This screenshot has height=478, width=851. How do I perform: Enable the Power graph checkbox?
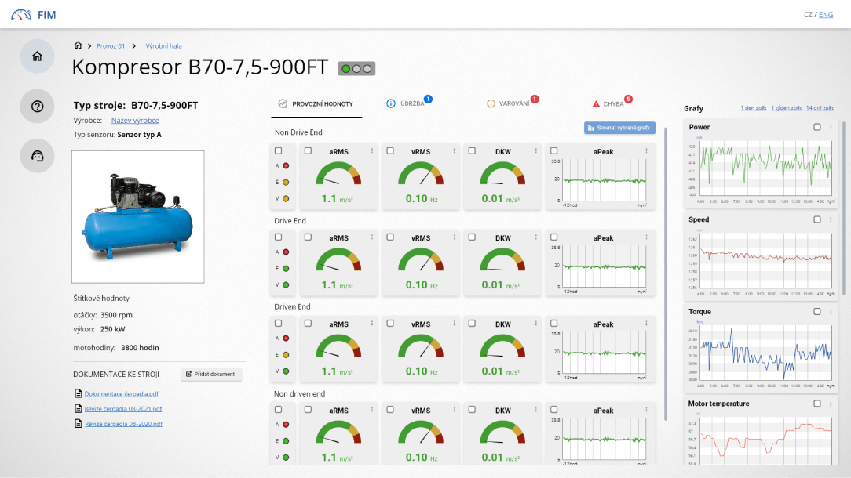(817, 127)
